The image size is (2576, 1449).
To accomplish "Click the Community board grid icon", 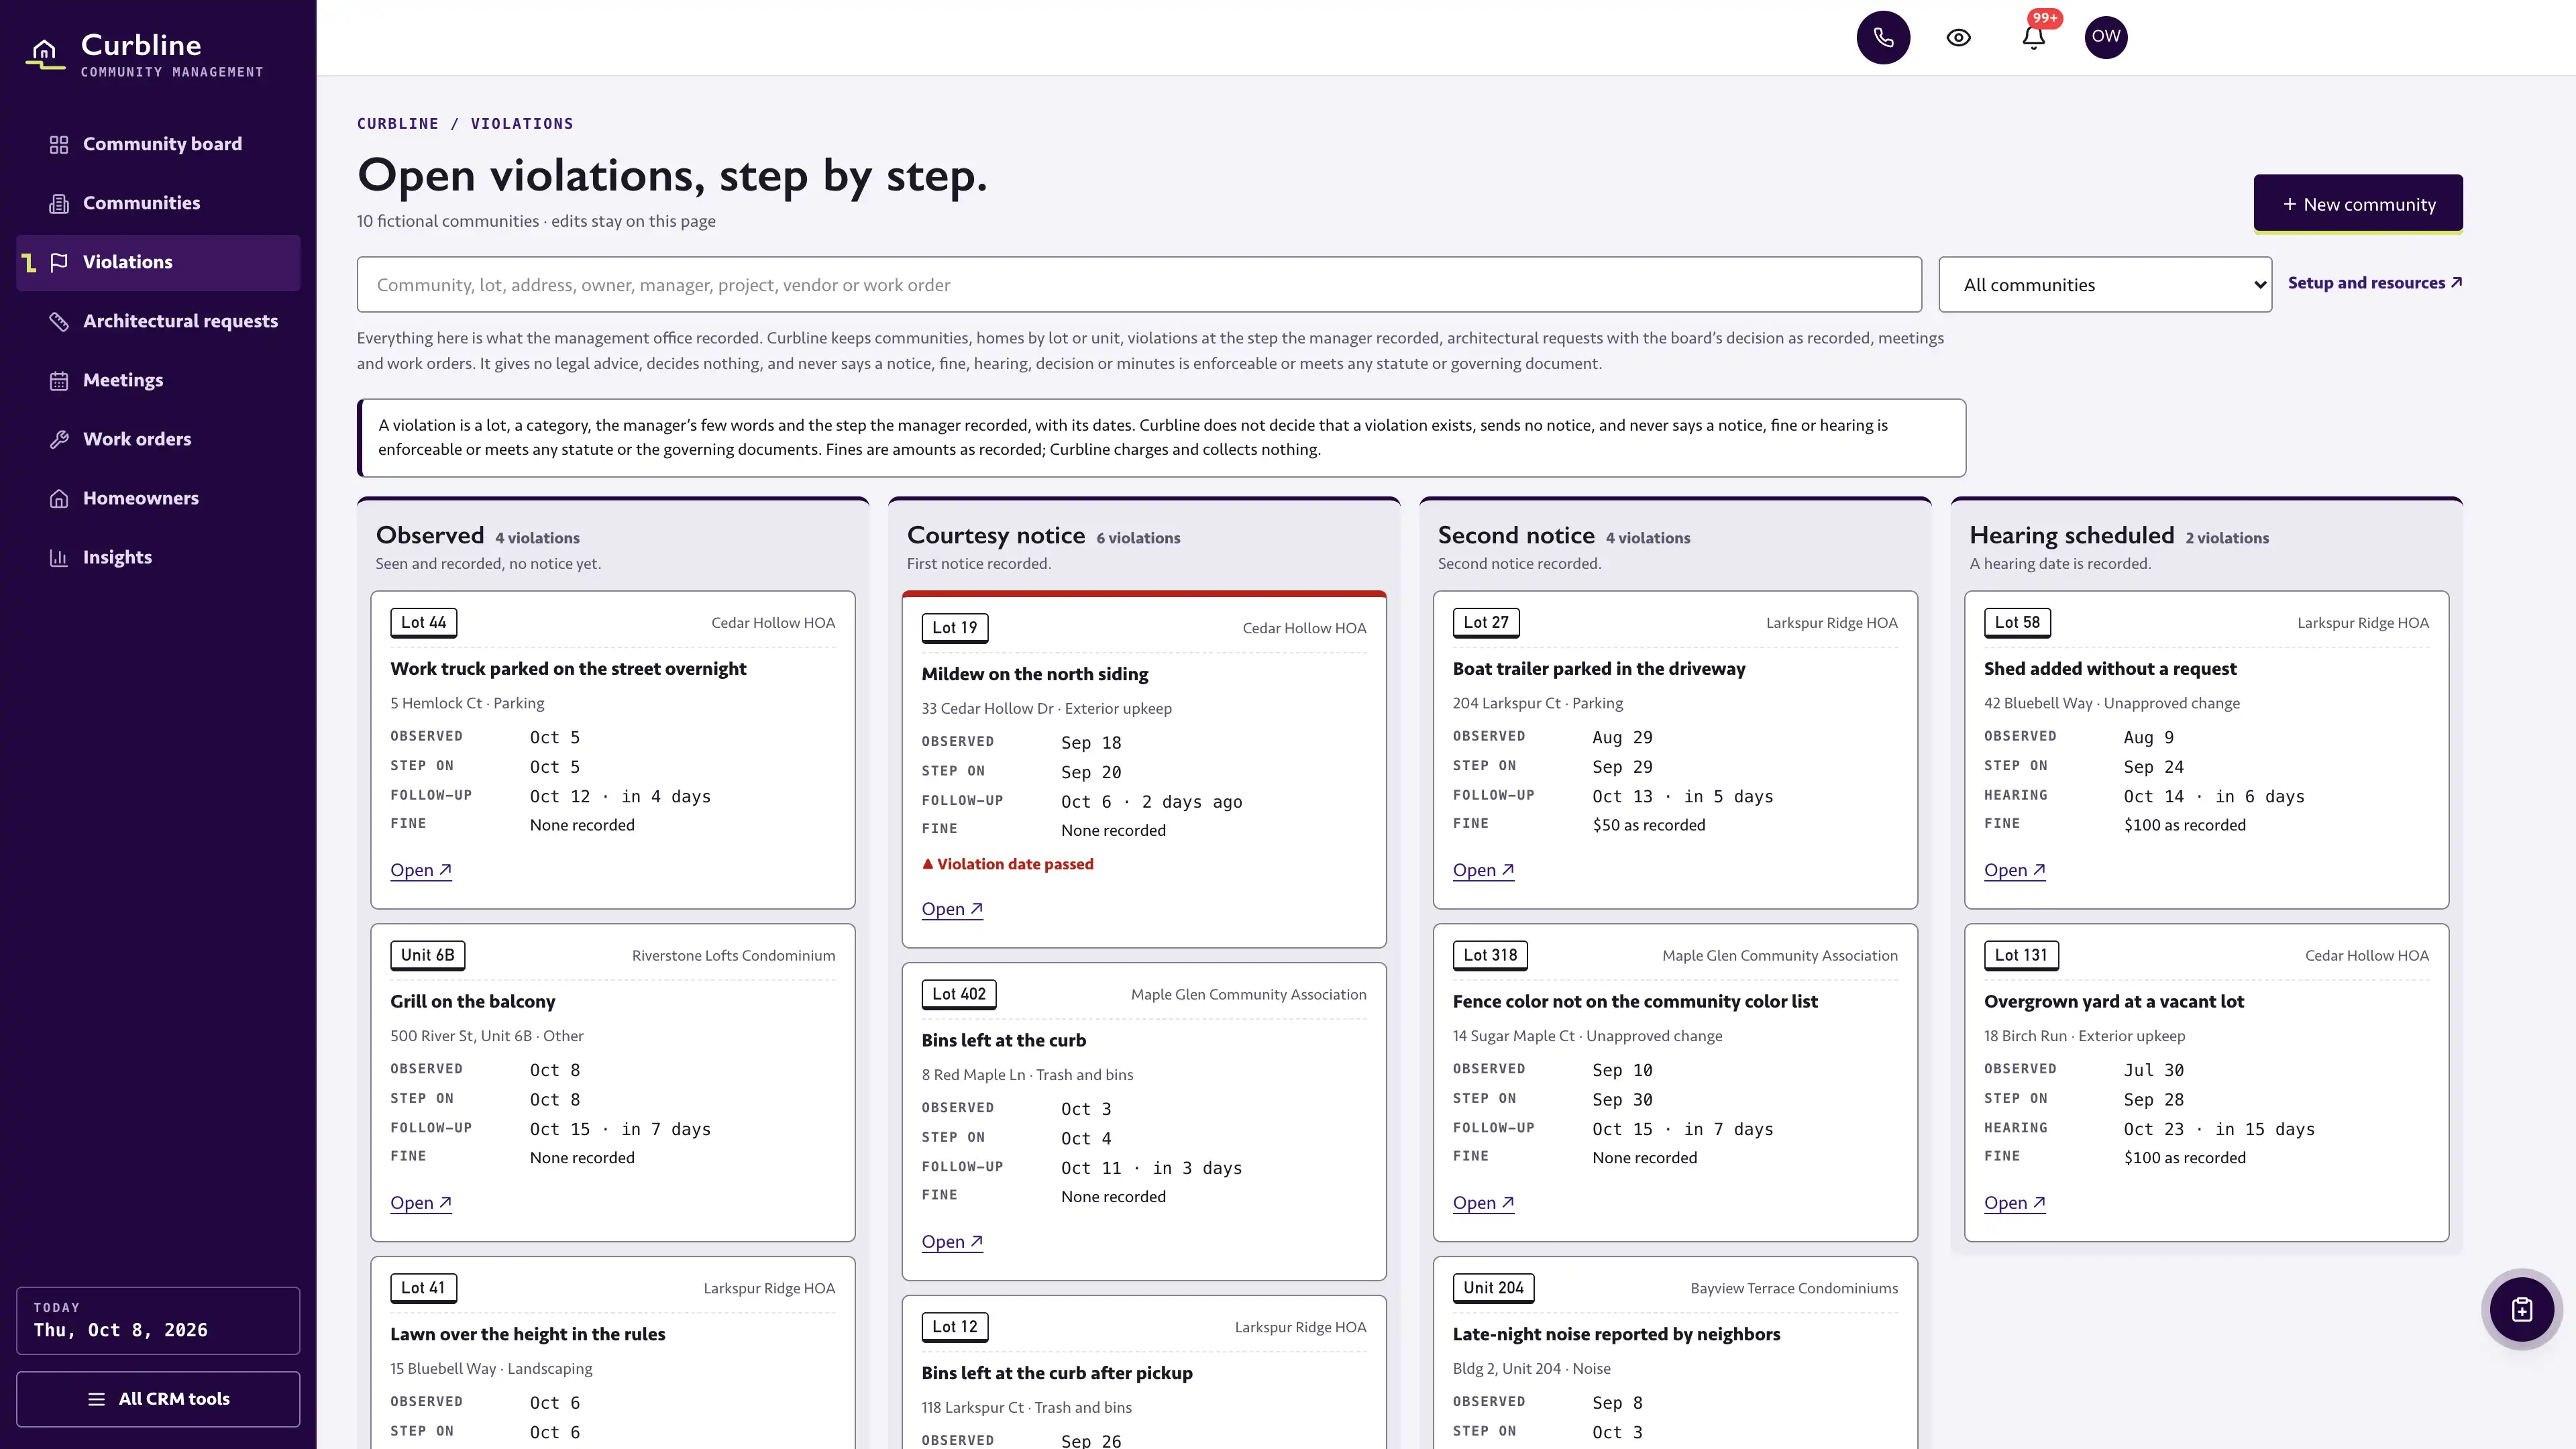I will (59, 145).
